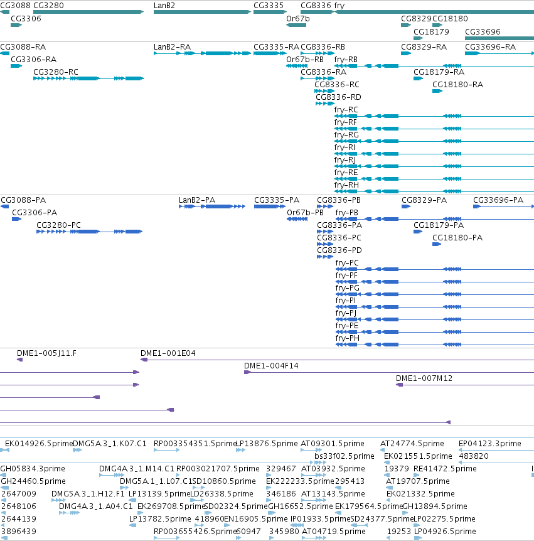
Task: Select transcript label CG18179-RA
Action: coord(439,72)
